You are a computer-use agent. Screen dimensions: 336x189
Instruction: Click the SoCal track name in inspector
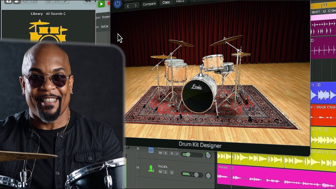click(104, 27)
